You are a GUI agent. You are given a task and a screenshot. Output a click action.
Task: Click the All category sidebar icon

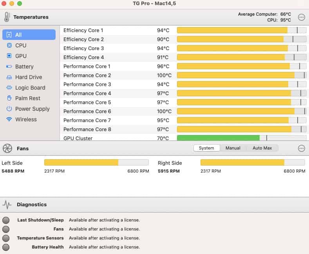click(x=9, y=35)
